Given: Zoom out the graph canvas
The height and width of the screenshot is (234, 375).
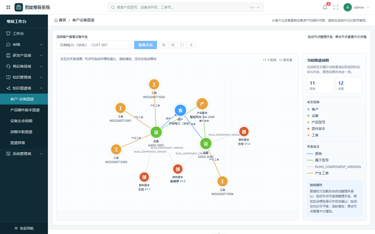Looking at the screenshot, I should pyautogui.click(x=173, y=45).
